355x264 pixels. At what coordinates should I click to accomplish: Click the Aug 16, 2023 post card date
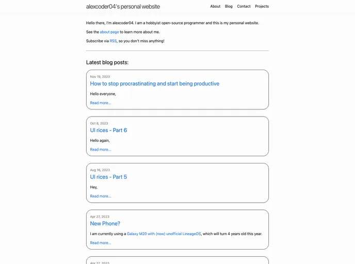[x=100, y=170]
